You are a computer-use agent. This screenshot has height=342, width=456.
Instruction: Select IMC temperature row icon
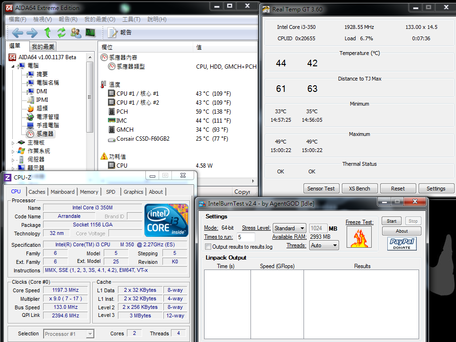(112, 120)
